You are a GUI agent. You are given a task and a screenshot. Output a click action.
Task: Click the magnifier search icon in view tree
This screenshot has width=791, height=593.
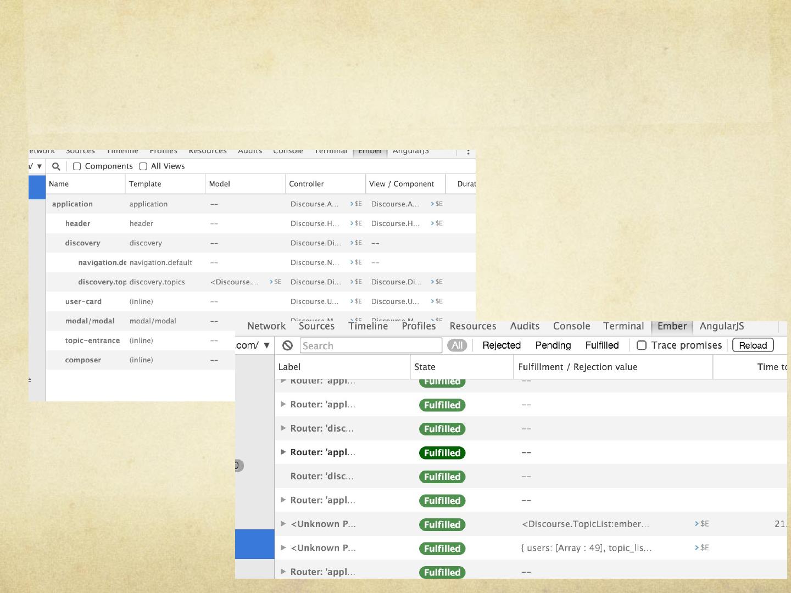click(56, 166)
